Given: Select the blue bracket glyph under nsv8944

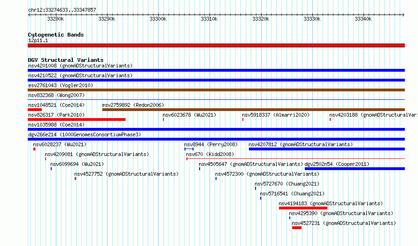Looking at the screenshot, I should [189, 149].
